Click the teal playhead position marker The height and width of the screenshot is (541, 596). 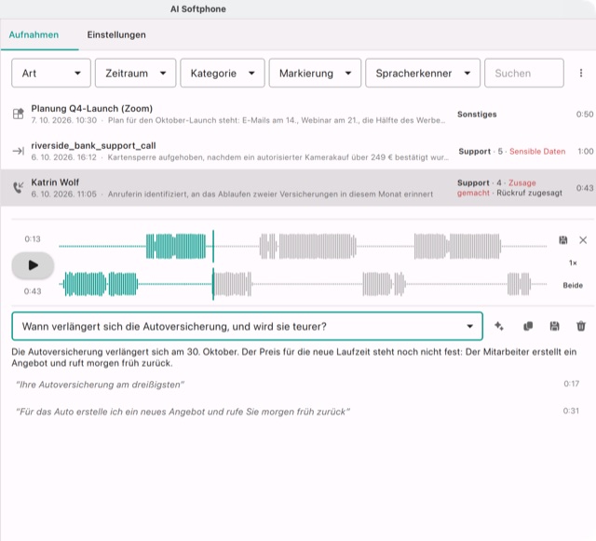213,265
